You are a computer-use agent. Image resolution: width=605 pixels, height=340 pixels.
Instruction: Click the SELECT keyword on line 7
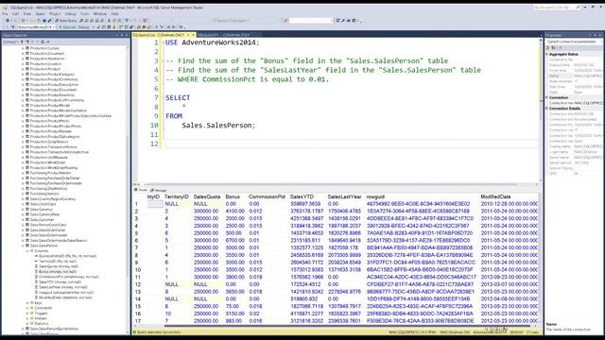click(178, 97)
